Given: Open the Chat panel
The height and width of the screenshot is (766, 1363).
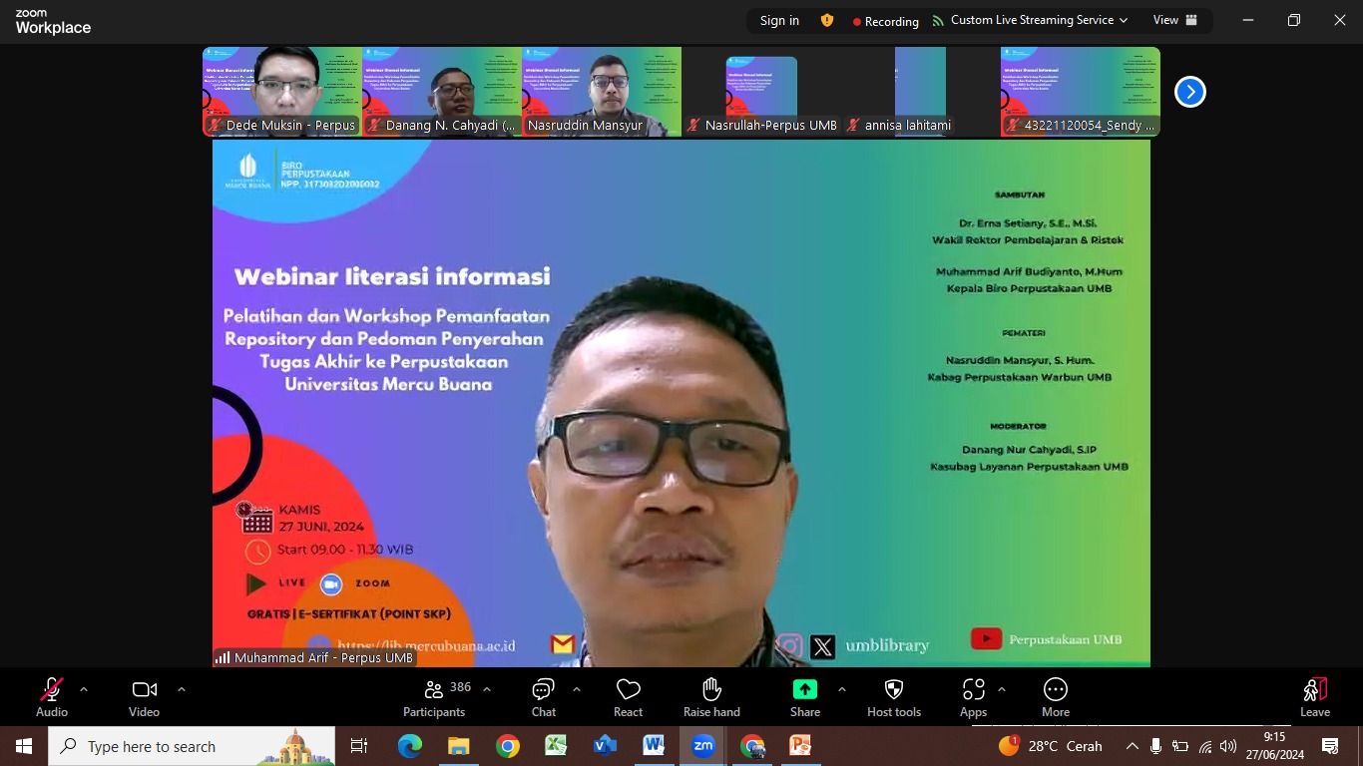Looking at the screenshot, I should 543,697.
